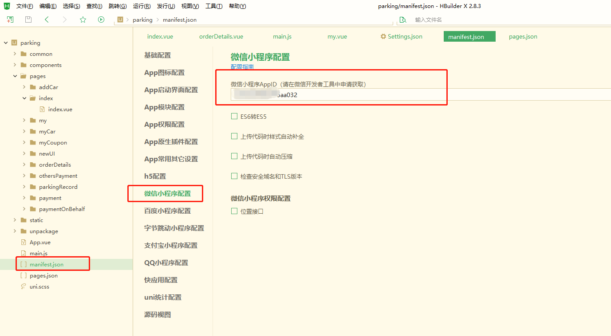
Task: Click the index.vue file icon
Action: point(42,109)
